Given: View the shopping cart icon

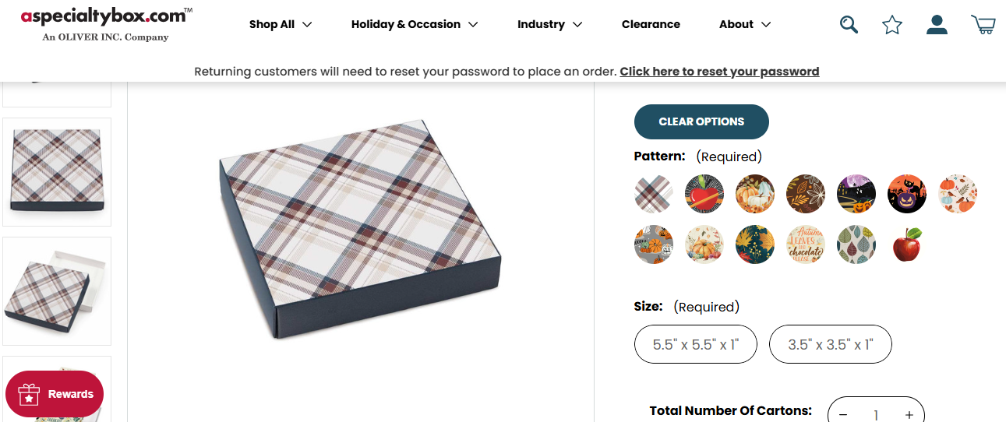Looking at the screenshot, I should pyautogui.click(x=983, y=25).
